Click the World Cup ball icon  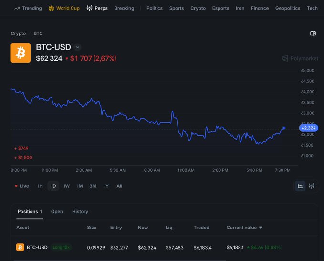coord(51,8)
